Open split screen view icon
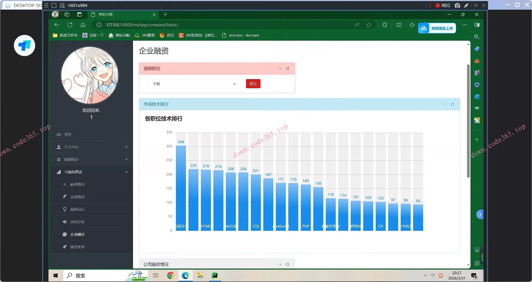The image size is (532, 282). coord(399,25)
